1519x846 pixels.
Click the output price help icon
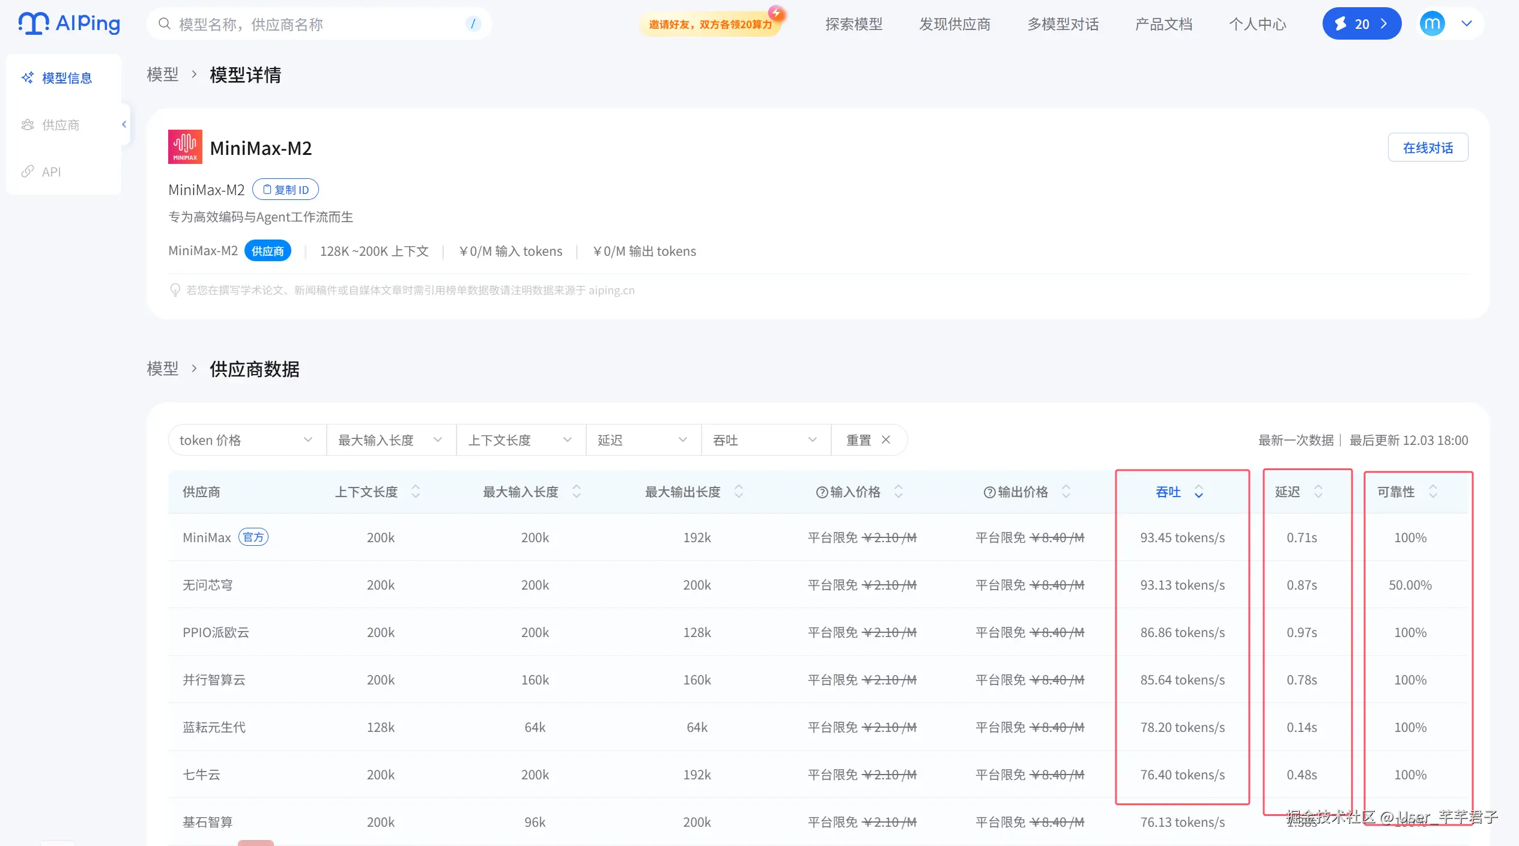pos(989,492)
